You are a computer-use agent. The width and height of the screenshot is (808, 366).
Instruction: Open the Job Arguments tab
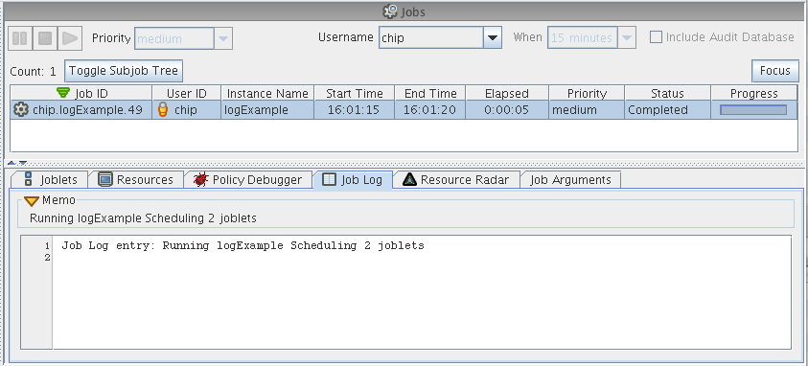pos(570,180)
